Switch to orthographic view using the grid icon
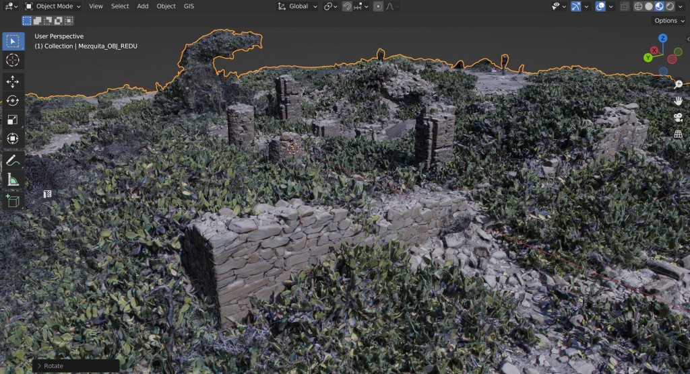 [678, 134]
